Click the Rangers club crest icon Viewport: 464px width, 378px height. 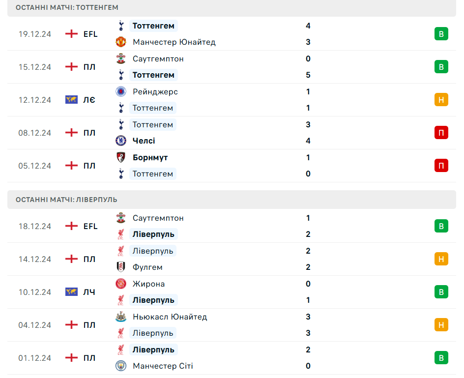pos(121,91)
